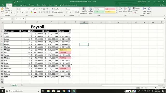Click the Align Right icon
This screenshot has height=93, width=166.
pyautogui.click(x=44, y=12)
